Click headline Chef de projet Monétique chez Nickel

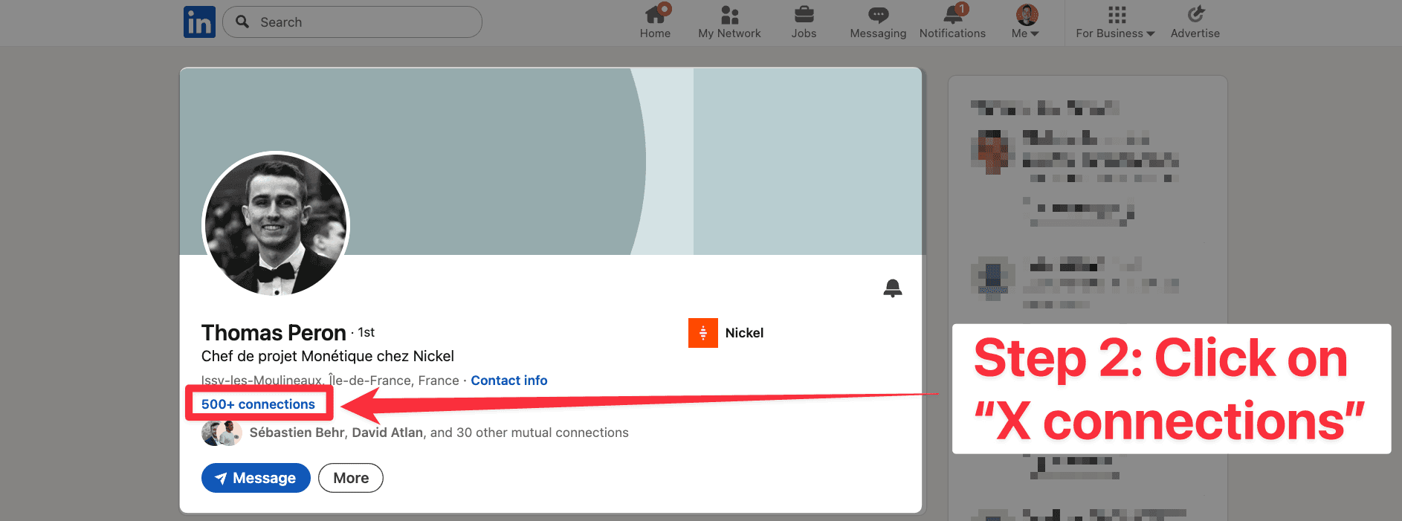point(328,356)
